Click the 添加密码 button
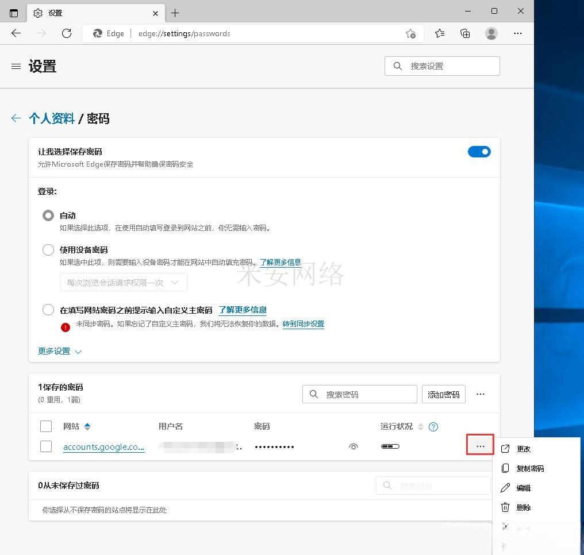The height and width of the screenshot is (555, 584). click(x=443, y=394)
